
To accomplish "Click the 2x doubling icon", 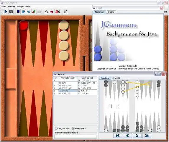I will pos(58,12).
